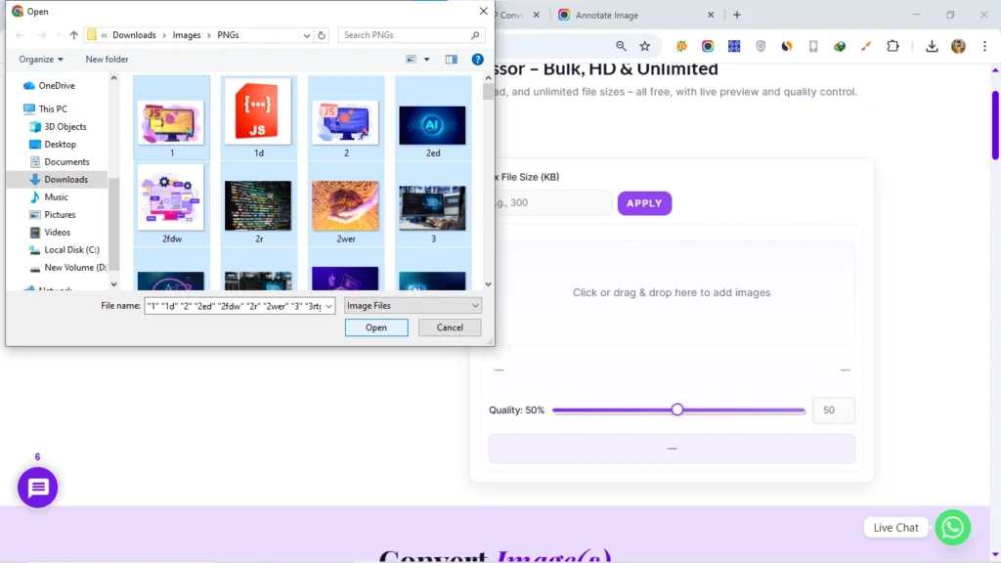Bookmark the page with the star icon

point(644,46)
